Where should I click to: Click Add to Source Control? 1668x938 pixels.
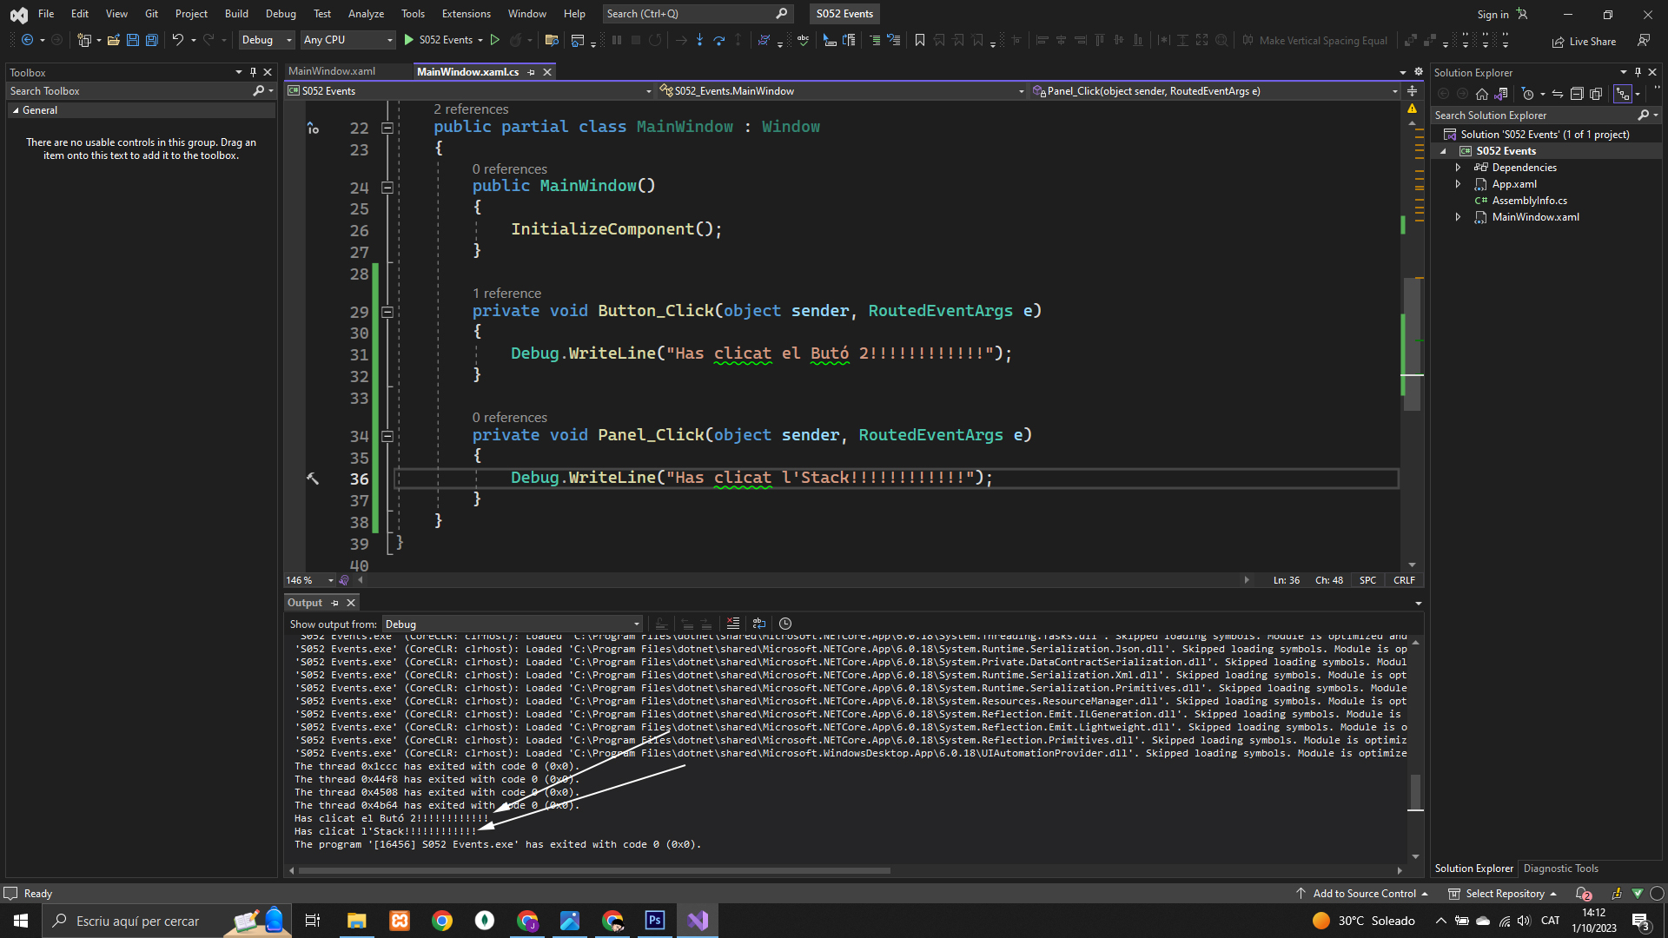pos(1362,894)
